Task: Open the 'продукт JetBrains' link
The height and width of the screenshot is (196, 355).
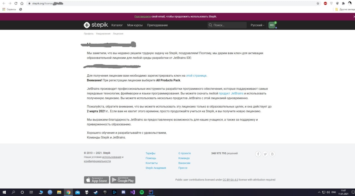Action: pos(231,94)
